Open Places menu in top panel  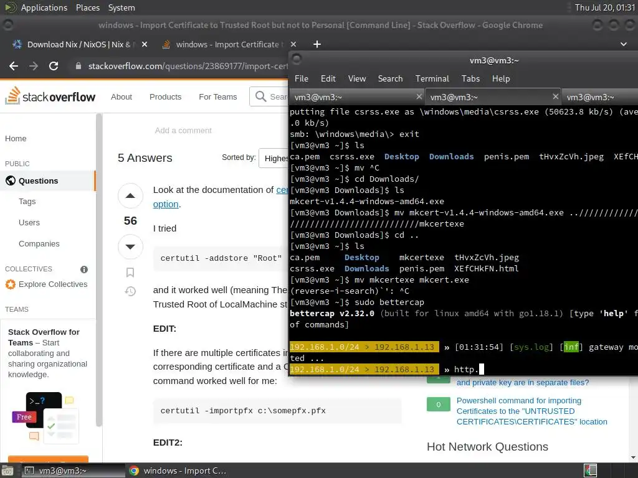coord(88,7)
